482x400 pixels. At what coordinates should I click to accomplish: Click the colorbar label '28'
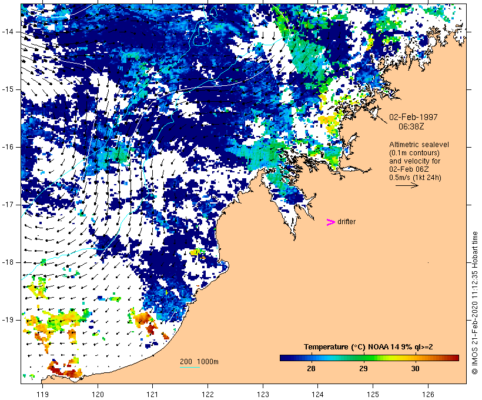(x=311, y=369)
